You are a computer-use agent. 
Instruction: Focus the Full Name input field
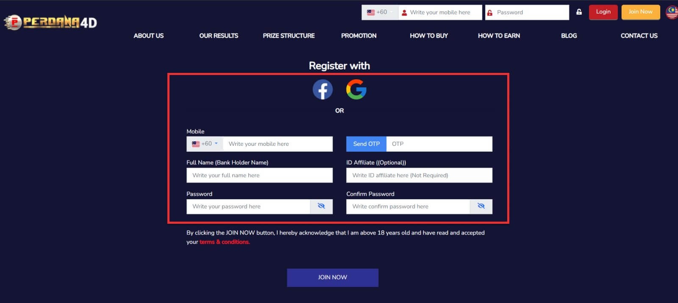tap(259, 175)
